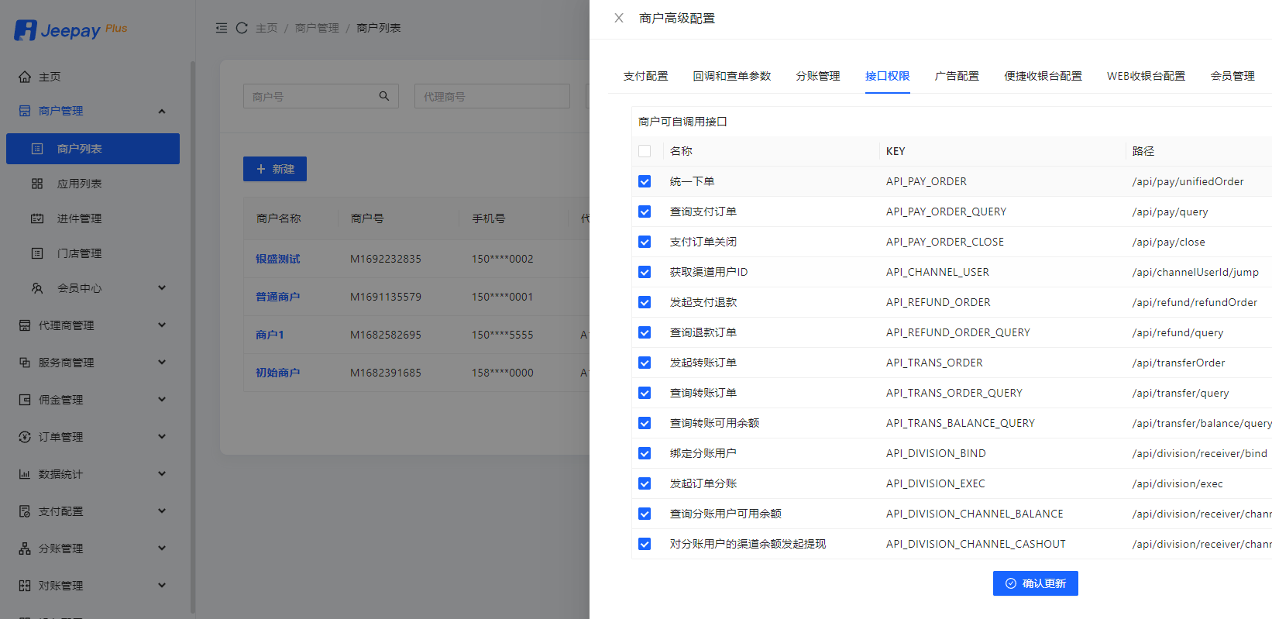This screenshot has height=619, width=1272.
Task: Uncheck the 发起订单分账 checkbox
Action: (645, 483)
